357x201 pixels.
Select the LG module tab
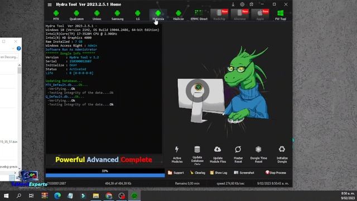pyautogui.click(x=138, y=15)
